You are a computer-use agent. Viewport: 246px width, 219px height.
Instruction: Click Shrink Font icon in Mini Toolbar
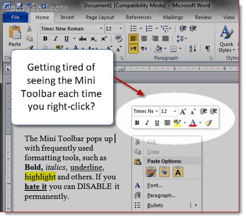(193, 111)
